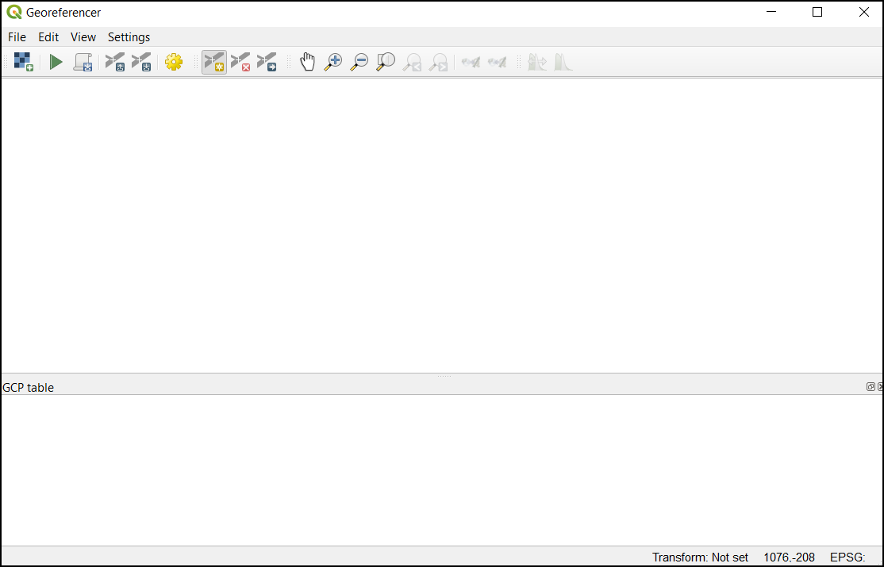The image size is (884, 567).
Task: Open Transformation Settings via the yellow gear
Action: (174, 62)
